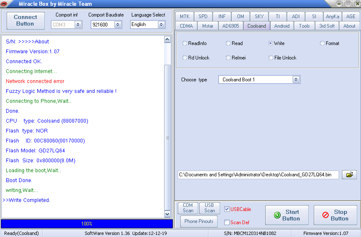Open the CDMA tab
The width and height of the screenshot is (361, 237).
tap(186, 26)
